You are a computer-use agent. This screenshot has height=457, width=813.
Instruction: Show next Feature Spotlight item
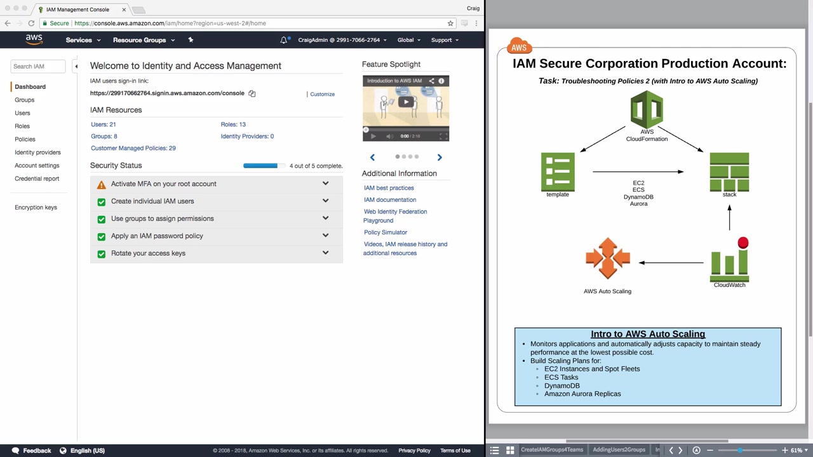(440, 157)
